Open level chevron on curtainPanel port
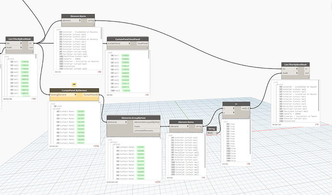 click(129, 44)
